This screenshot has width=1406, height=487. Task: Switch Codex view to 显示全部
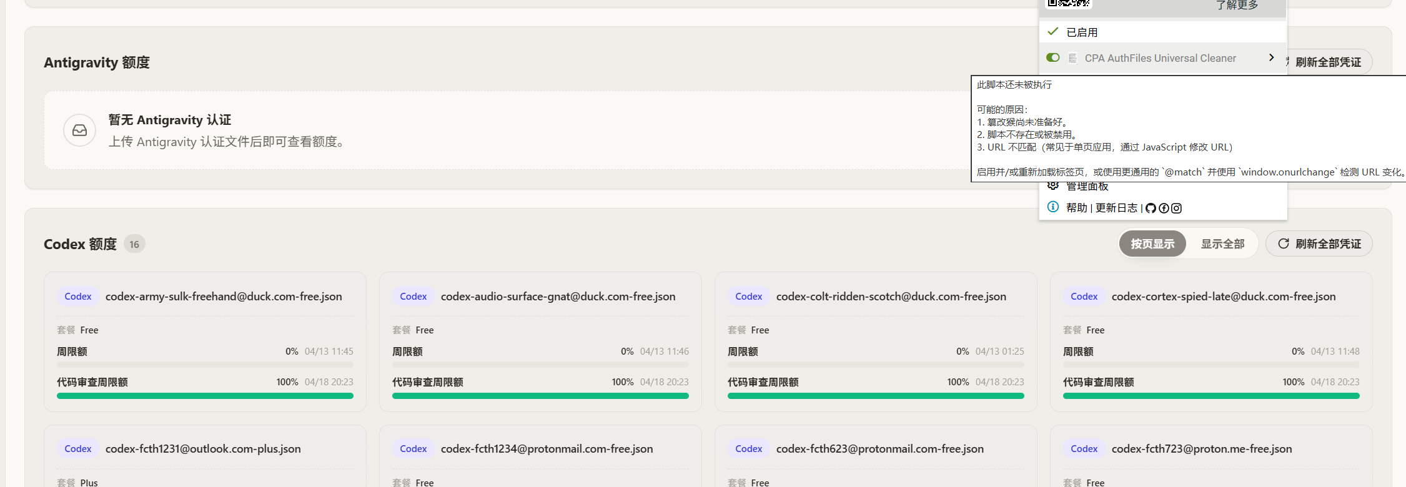coord(1222,244)
